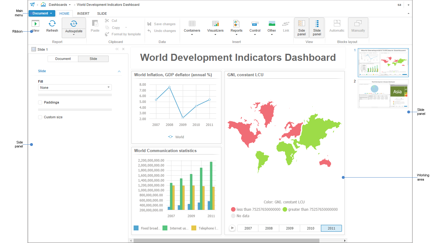Select year 2008 on the map timeline
Viewport: 430px width, 243px height.
pyautogui.click(x=268, y=228)
